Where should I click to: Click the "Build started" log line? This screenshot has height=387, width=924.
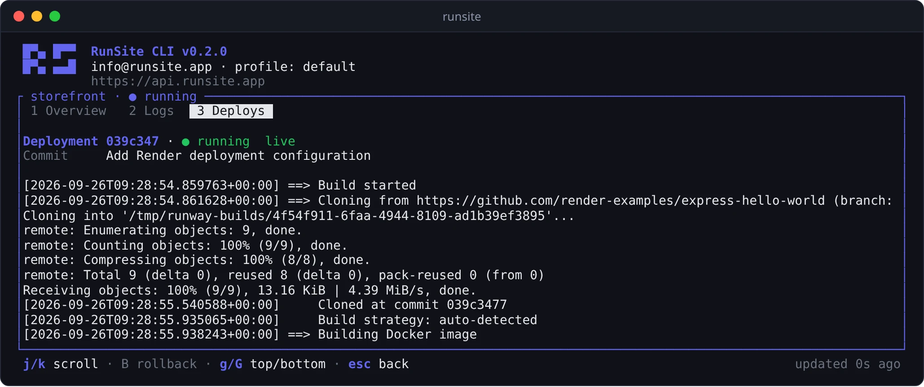220,185
